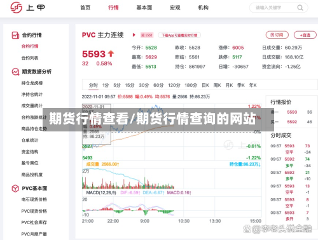The image size is (318, 240).
Task: Click the 期货数据分析 sidebar icon
Action: (x=15, y=72)
